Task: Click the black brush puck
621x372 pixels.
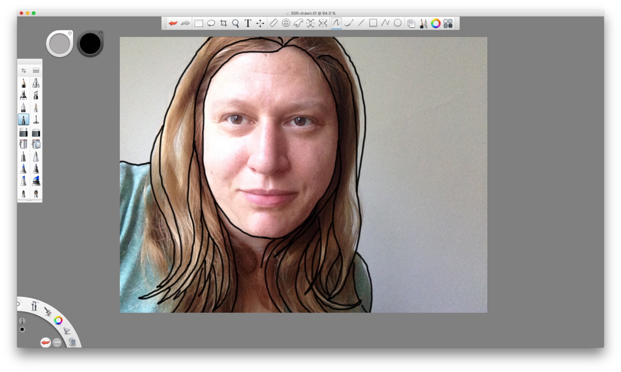Action: (x=90, y=44)
